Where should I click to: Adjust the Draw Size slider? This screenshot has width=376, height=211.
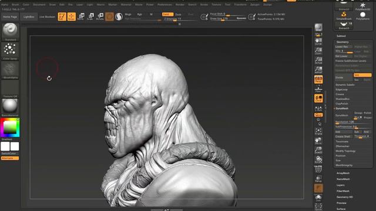(227, 19)
